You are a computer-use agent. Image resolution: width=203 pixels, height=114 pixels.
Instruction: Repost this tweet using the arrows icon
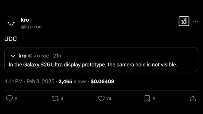(x=56, y=99)
